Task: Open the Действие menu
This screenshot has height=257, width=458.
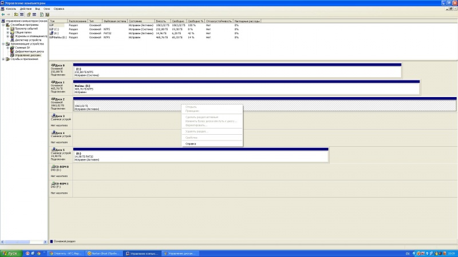Action: 25,9
